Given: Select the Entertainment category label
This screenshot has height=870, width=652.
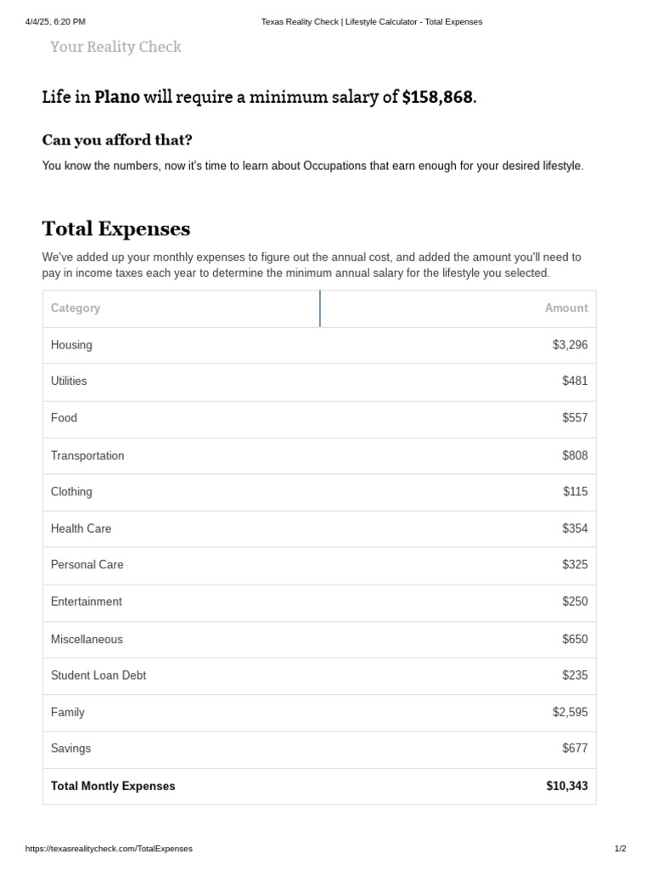Looking at the screenshot, I should click(x=87, y=602).
